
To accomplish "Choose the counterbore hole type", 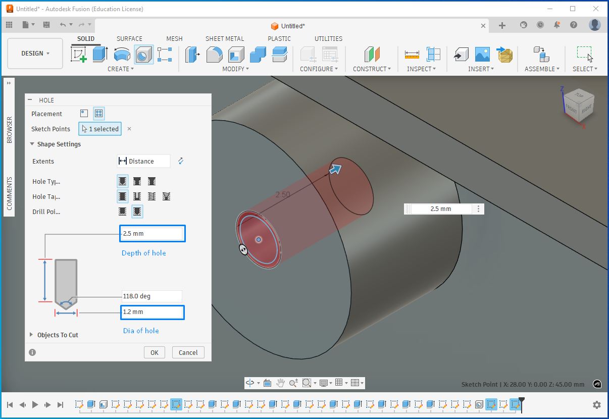I will coord(137,181).
